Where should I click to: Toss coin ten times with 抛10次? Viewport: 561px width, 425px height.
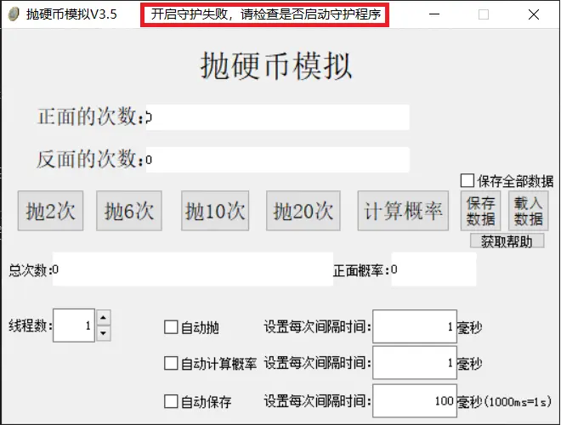215,212
